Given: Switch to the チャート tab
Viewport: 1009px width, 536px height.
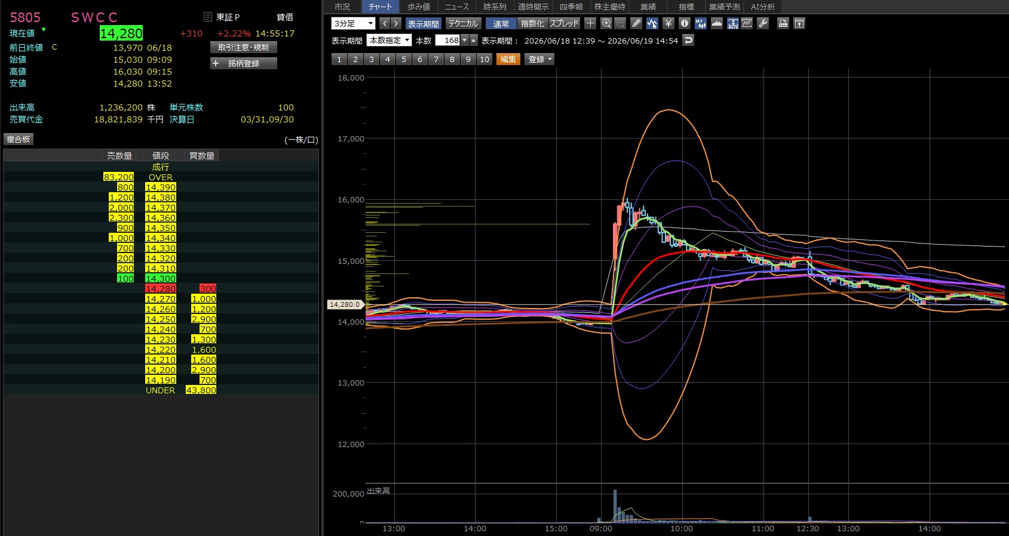Looking at the screenshot, I should point(380,7).
